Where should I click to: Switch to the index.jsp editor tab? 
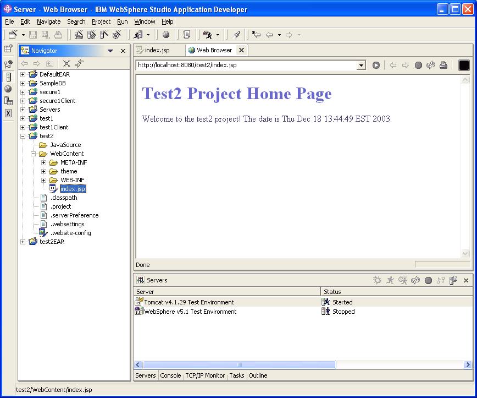157,50
